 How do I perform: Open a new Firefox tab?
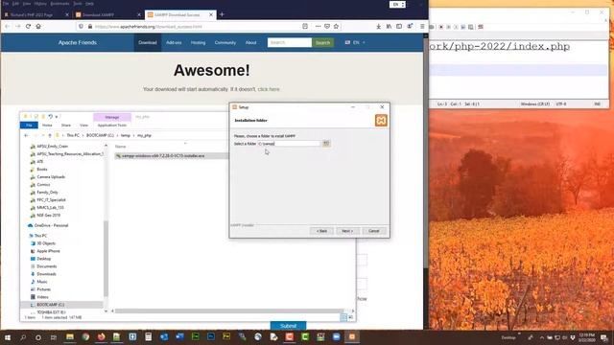click(222, 14)
